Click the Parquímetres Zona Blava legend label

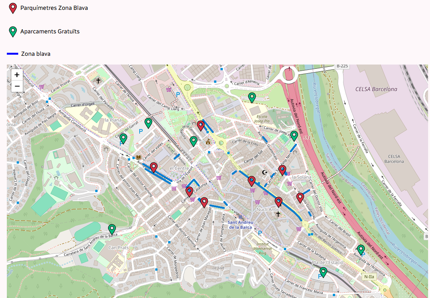54,8
